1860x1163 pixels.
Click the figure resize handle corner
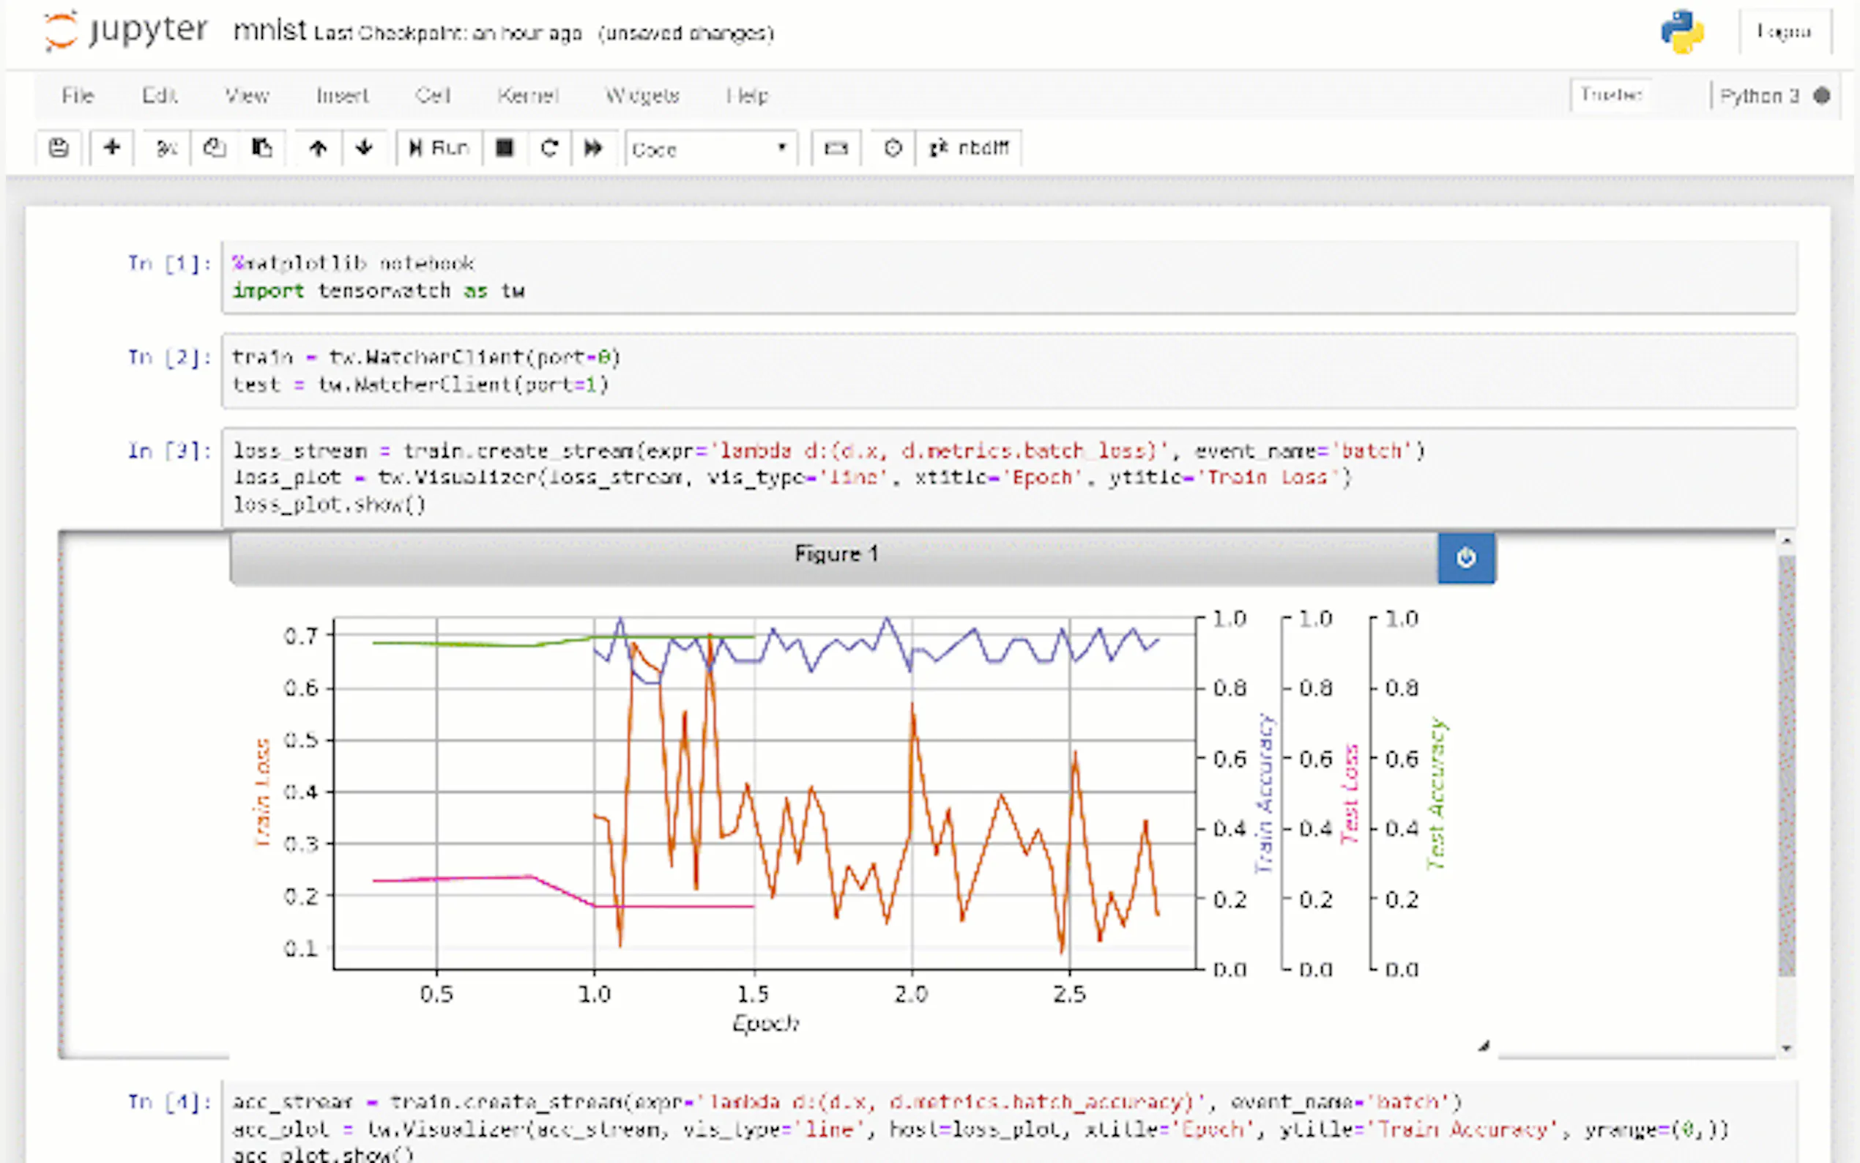tap(1484, 1046)
